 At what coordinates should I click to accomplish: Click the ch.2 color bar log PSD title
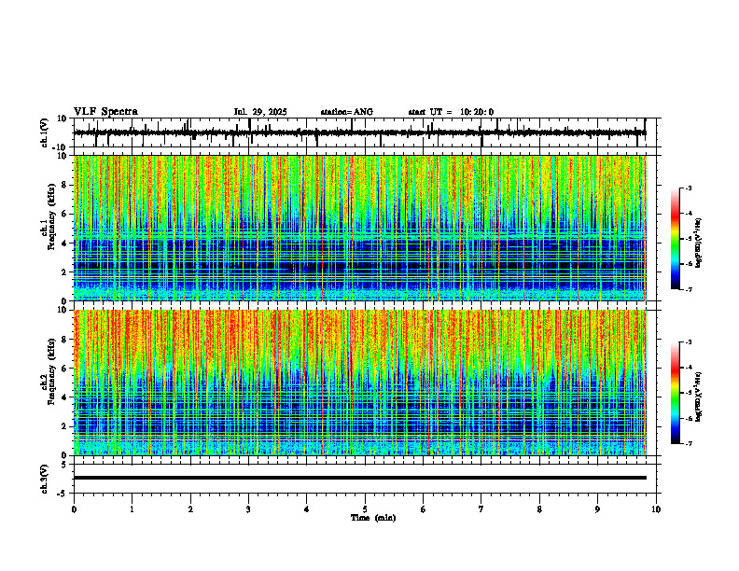[x=699, y=397]
